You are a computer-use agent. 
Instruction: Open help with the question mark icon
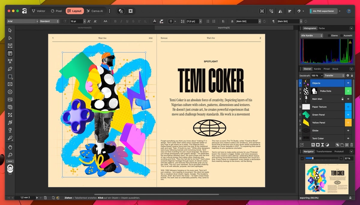[349, 11]
